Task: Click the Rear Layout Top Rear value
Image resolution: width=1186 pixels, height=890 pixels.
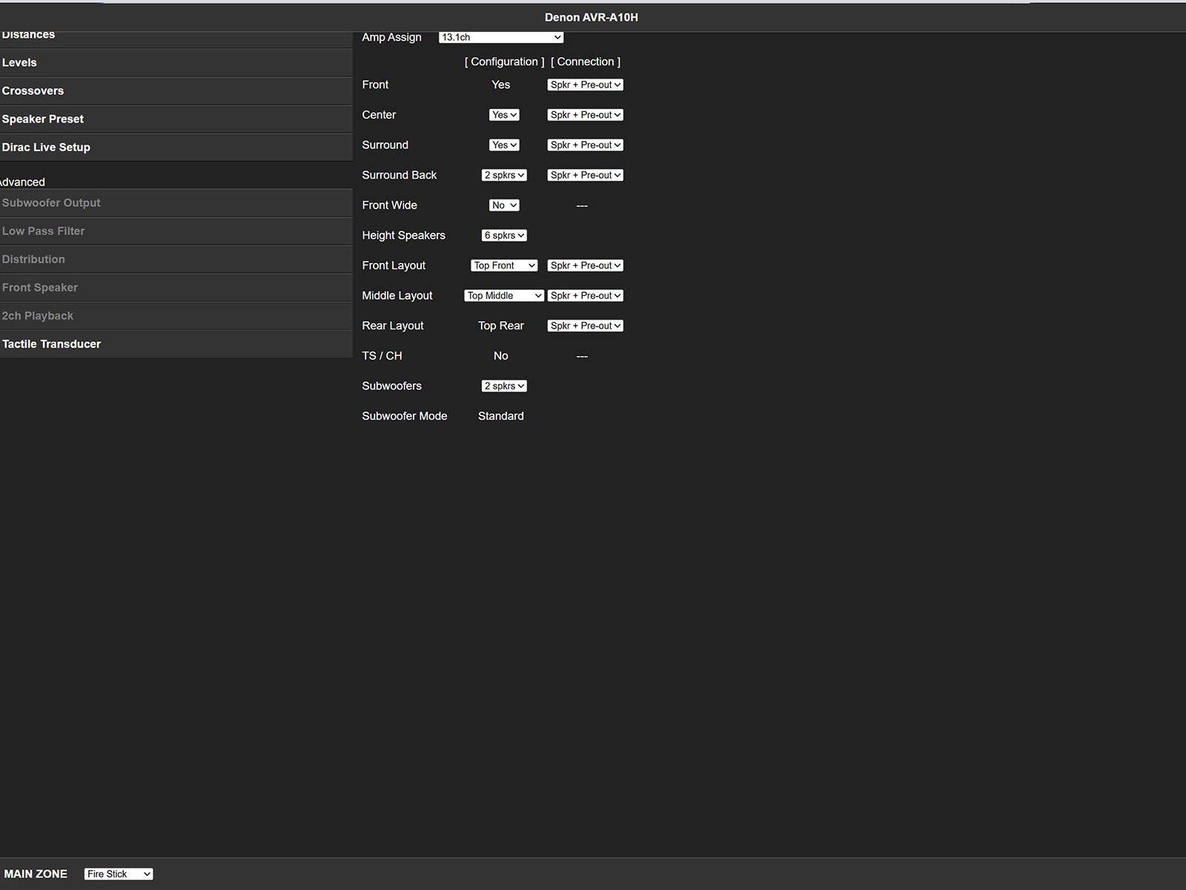Action: tap(501, 326)
